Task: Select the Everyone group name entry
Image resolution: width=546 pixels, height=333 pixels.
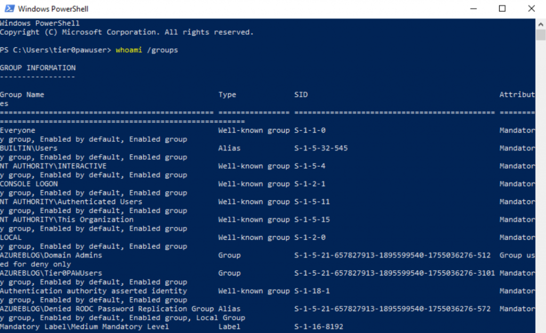Action: pos(18,130)
